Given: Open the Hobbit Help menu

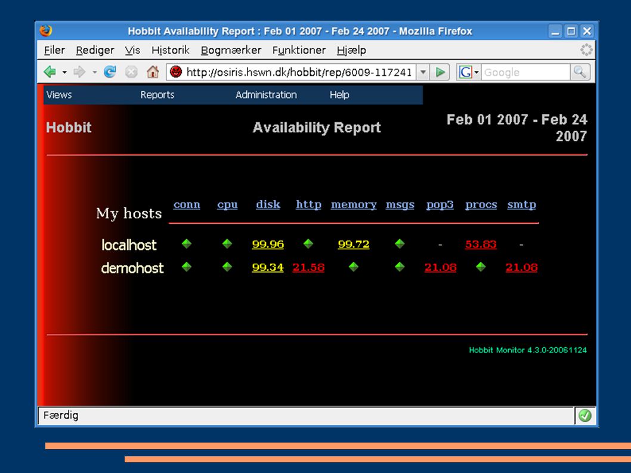Looking at the screenshot, I should click(339, 95).
